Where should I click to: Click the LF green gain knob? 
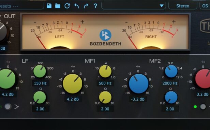coord(7,79)
